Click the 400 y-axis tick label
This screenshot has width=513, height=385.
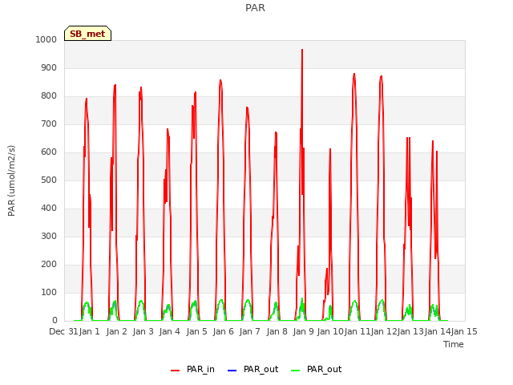pyautogui.click(x=49, y=209)
